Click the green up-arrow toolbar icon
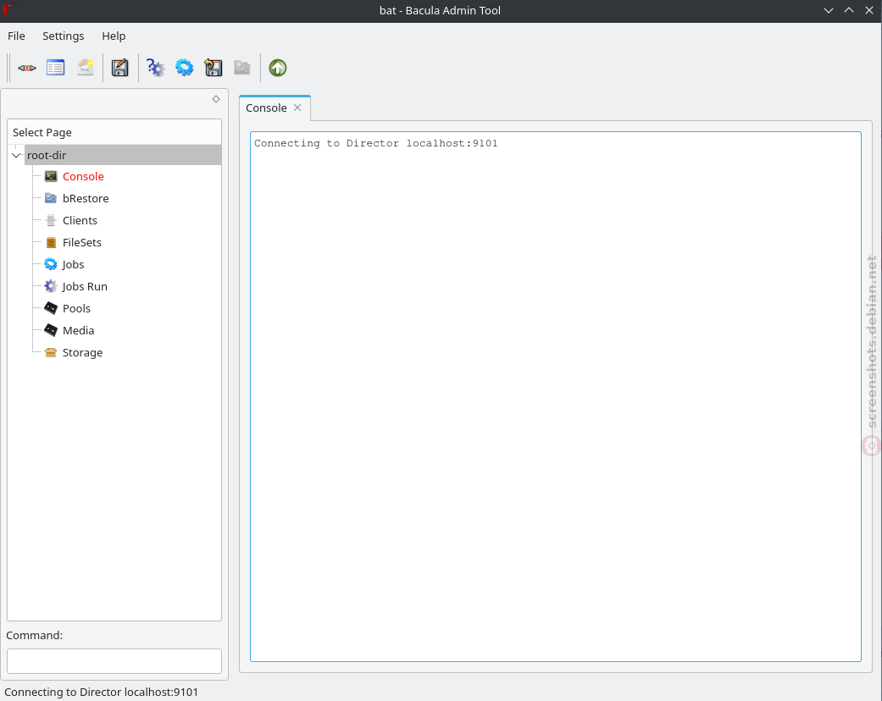Viewport: 882px width, 701px height. (278, 68)
